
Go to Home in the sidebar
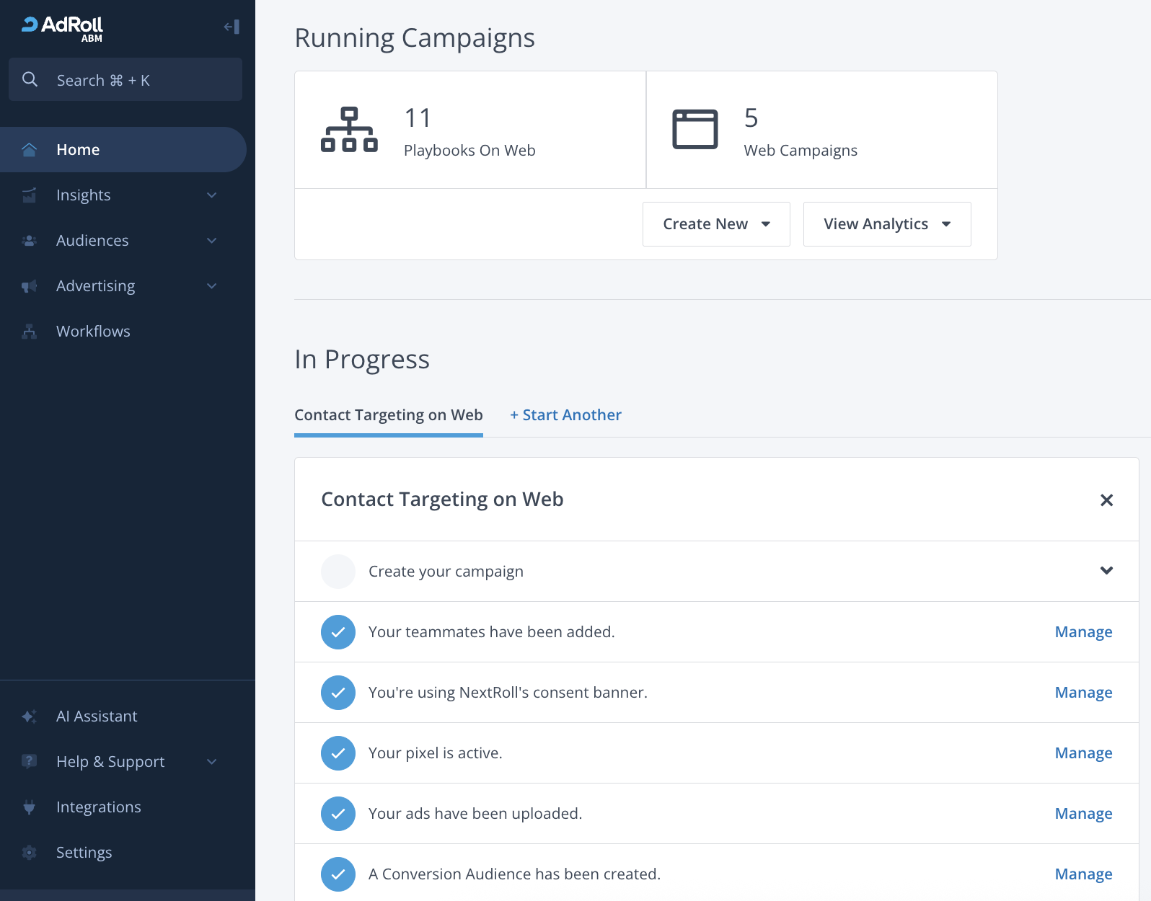tap(78, 150)
